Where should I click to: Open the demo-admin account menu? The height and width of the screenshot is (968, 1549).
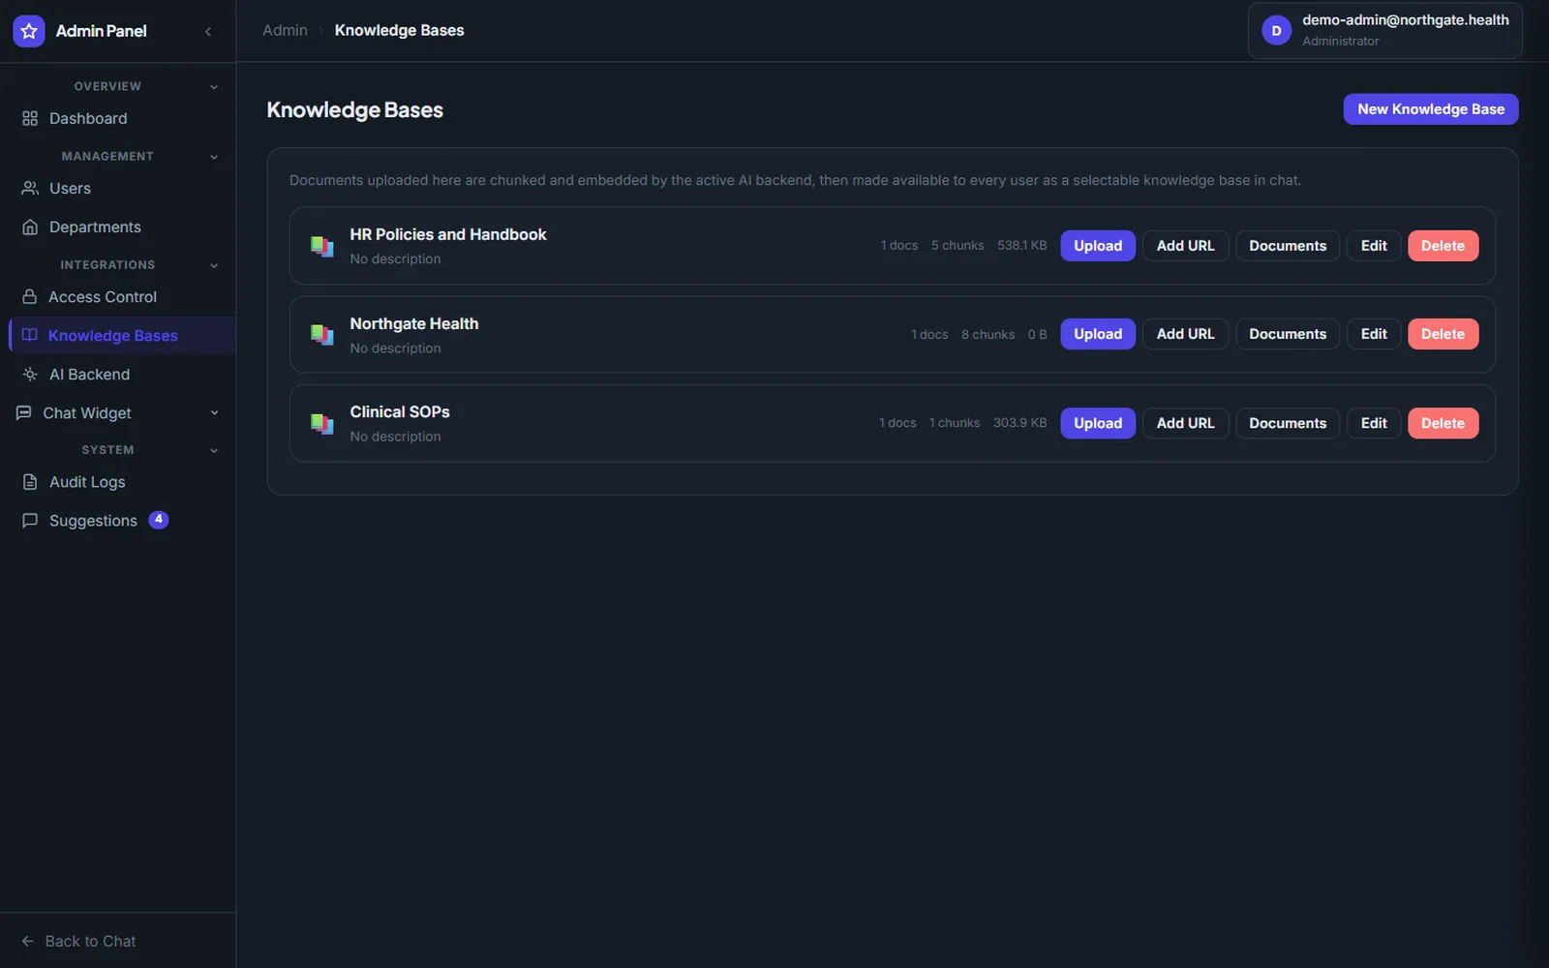pos(1384,31)
